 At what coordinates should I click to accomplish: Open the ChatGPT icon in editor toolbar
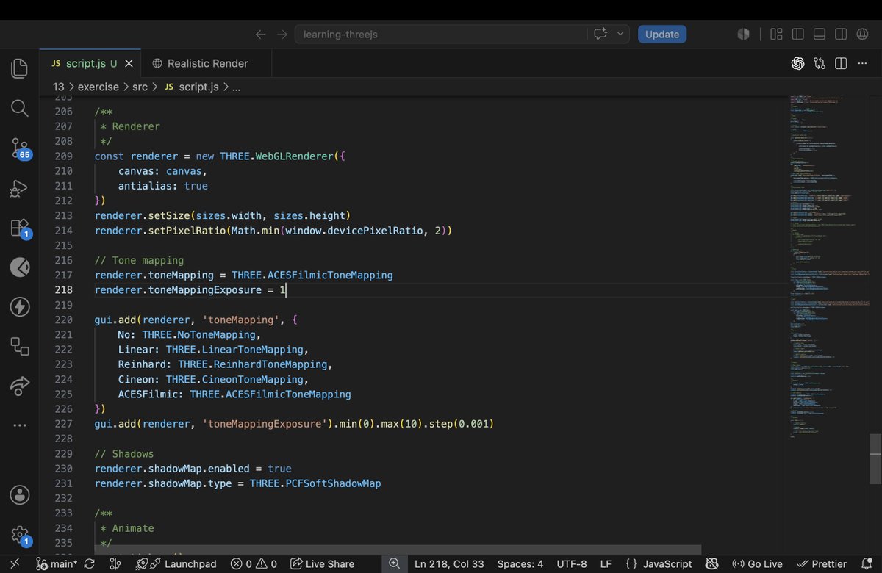797,63
